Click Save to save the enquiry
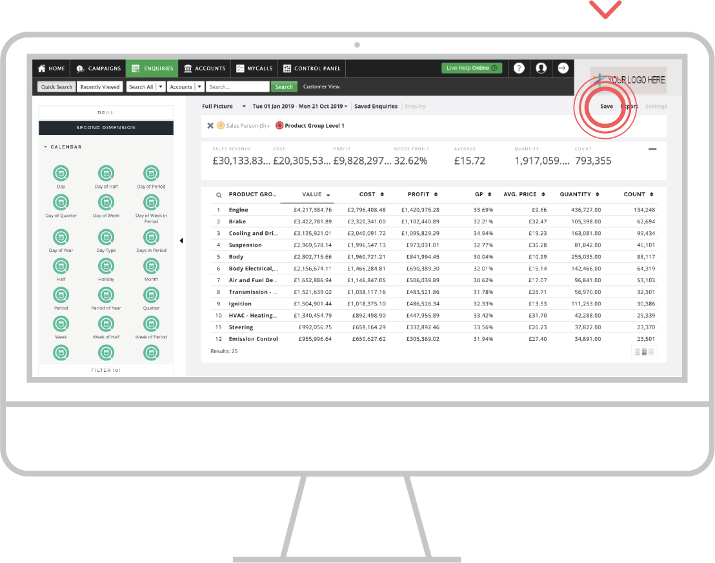The image size is (715, 563). pyautogui.click(x=607, y=107)
